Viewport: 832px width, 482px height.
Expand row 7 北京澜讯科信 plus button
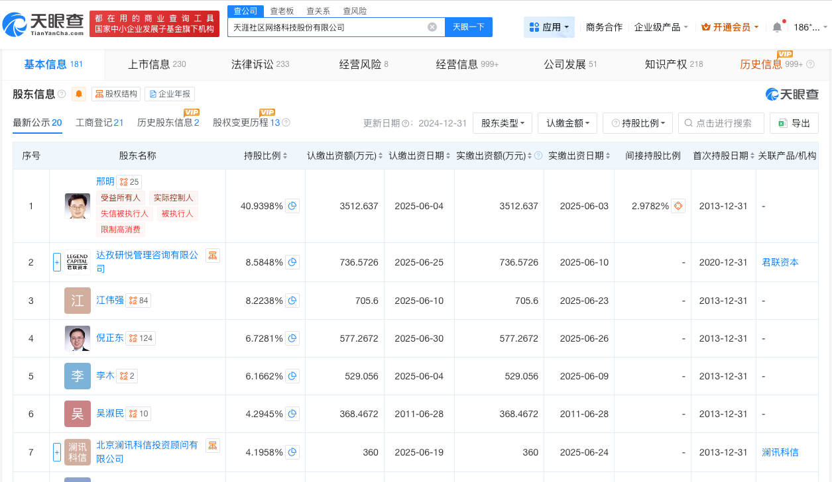tap(57, 452)
